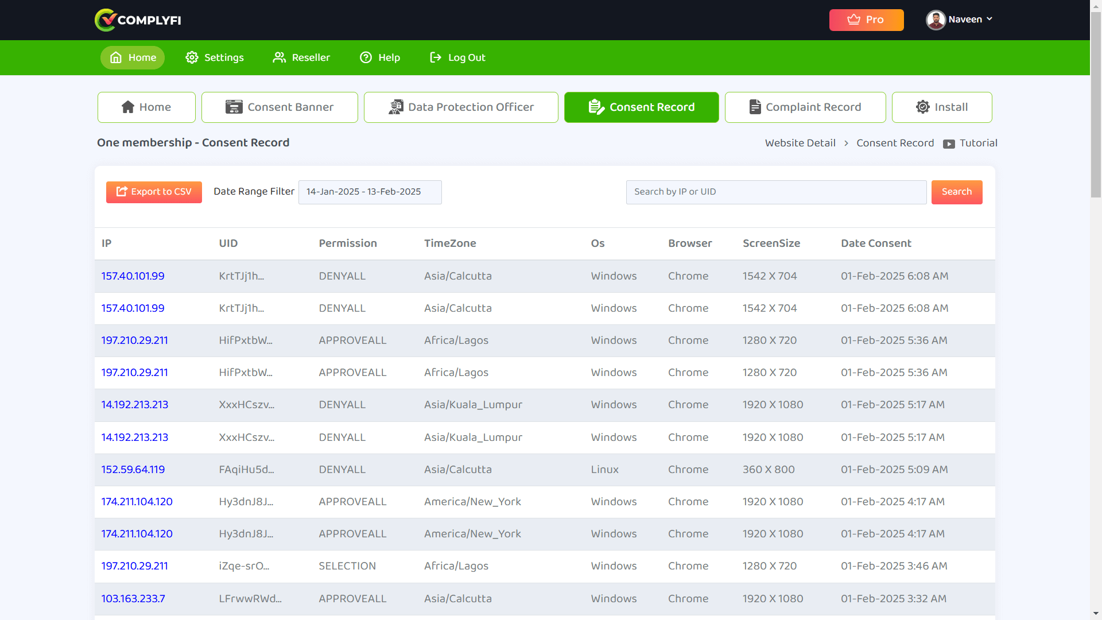Click the Website Detail breadcrumb link
Screen dimensions: 1102x620
tap(800, 143)
